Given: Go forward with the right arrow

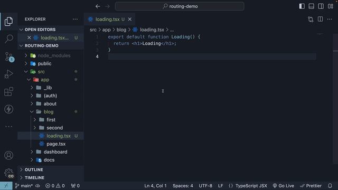Looking at the screenshot, I should 107,6.
